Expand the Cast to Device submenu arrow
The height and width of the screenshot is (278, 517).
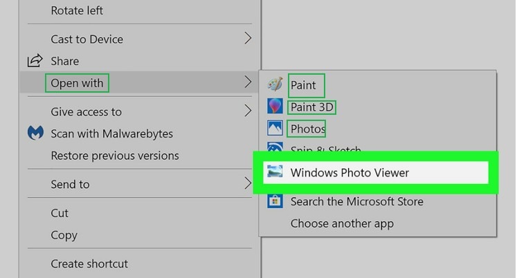point(248,39)
